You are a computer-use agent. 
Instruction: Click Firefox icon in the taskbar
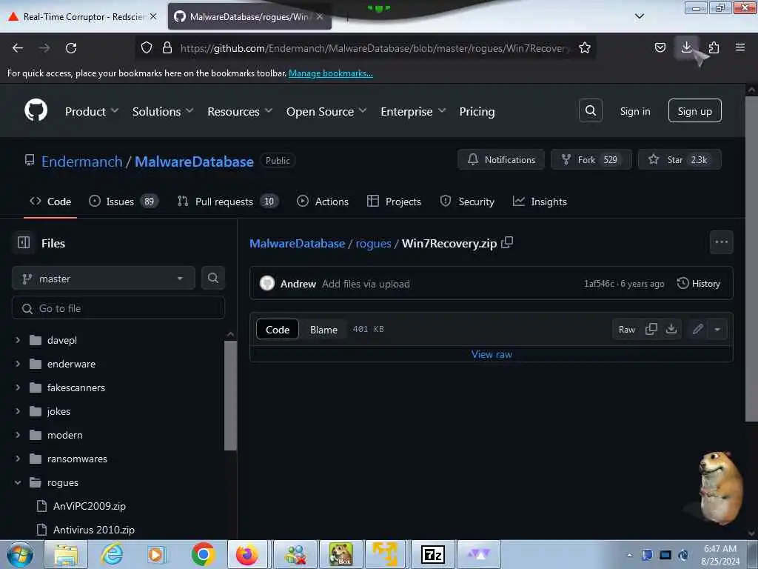tap(247, 554)
